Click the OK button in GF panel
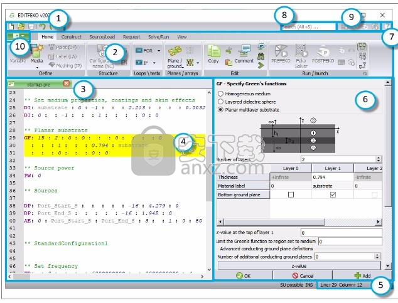Viewport: 398px width, 303px height. click(244, 275)
